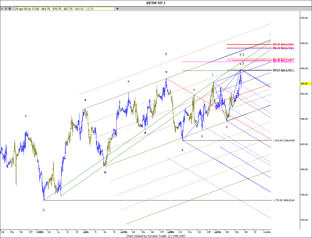312x238 pixels.
Task: Select the green wave label 2
Action: tap(43, 210)
